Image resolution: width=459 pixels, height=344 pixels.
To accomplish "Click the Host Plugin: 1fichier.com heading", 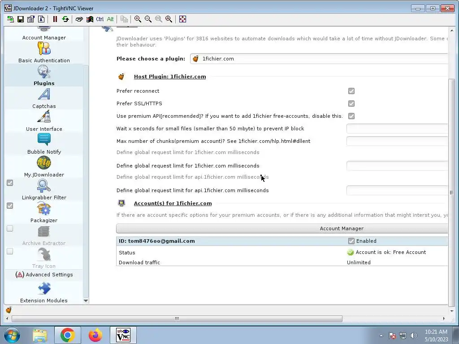I will pos(170,77).
